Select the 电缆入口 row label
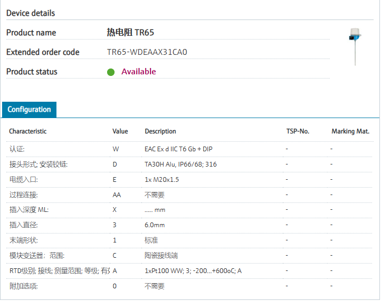 tap(24, 180)
